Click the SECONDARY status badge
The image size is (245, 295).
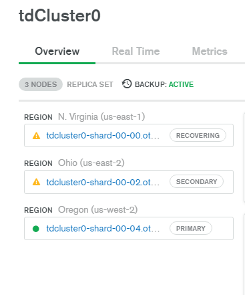click(196, 181)
